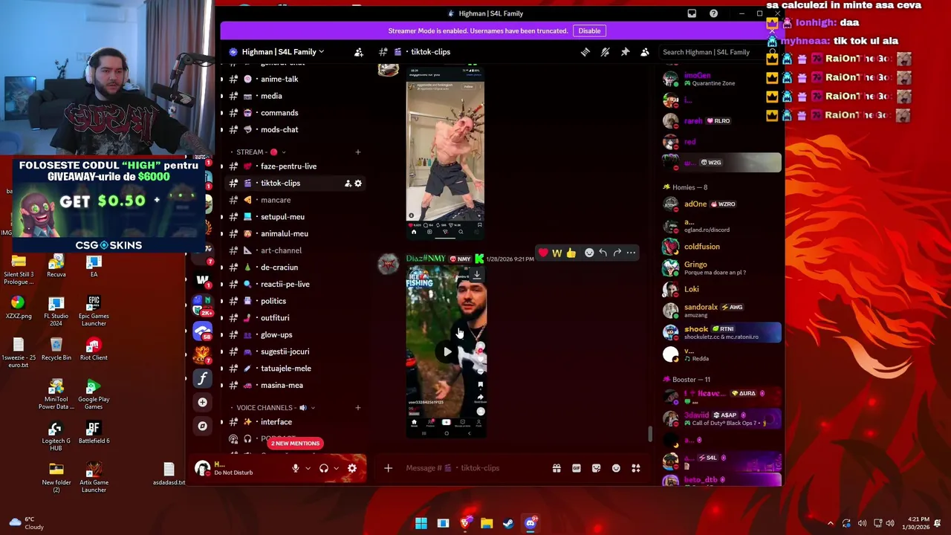
Task: Open the commands channel
Action: coord(295,113)
